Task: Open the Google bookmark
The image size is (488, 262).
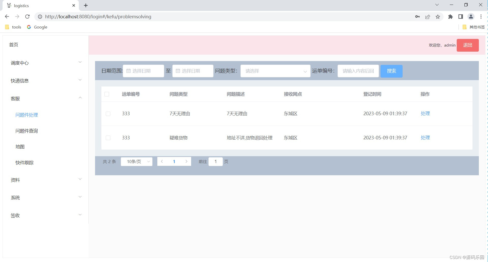Action: [x=37, y=27]
